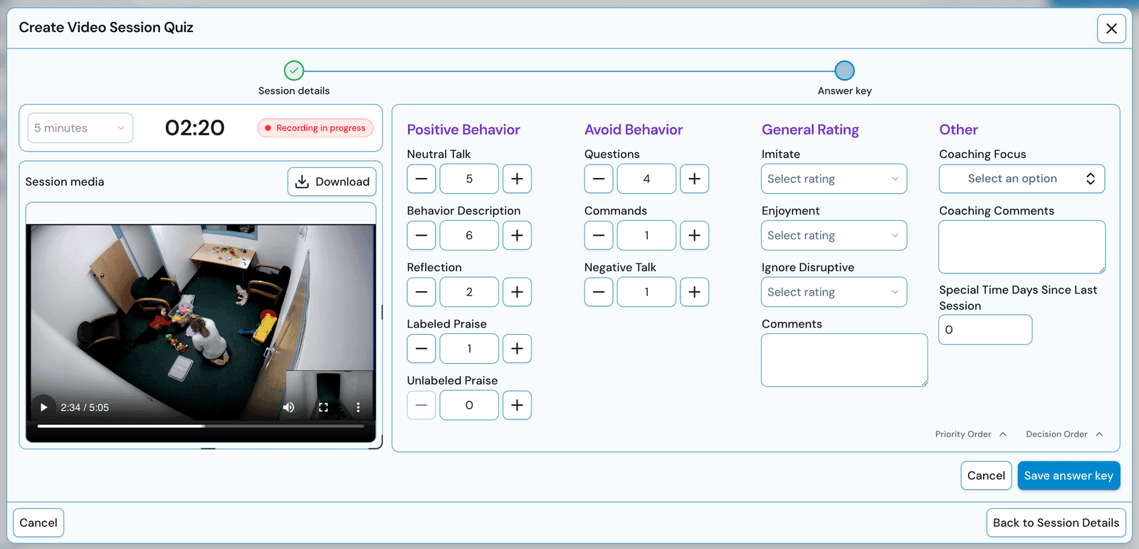Expand the Decision Order section
The height and width of the screenshot is (549, 1139).
point(1064,434)
